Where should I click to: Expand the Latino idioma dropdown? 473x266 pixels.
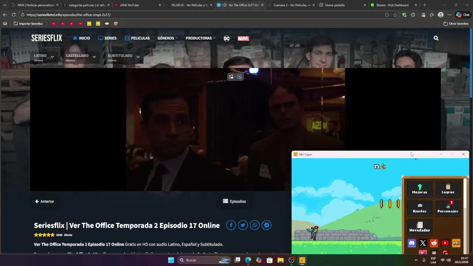pyautogui.click(x=44, y=58)
